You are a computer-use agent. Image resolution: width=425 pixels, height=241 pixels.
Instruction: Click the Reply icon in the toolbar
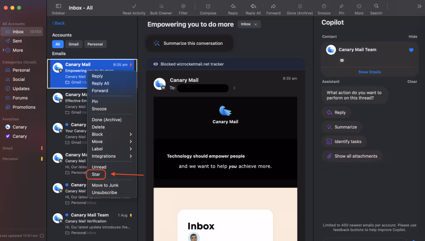click(x=233, y=6)
